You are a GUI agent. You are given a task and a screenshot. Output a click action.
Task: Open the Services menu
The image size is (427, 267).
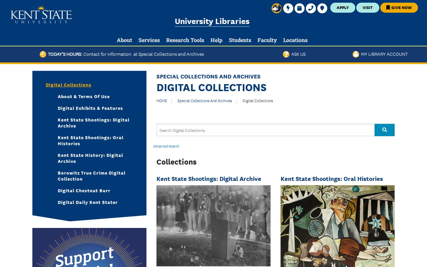pyautogui.click(x=149, y=40)
